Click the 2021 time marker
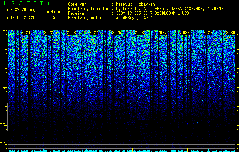 click(x=26, y=33)
